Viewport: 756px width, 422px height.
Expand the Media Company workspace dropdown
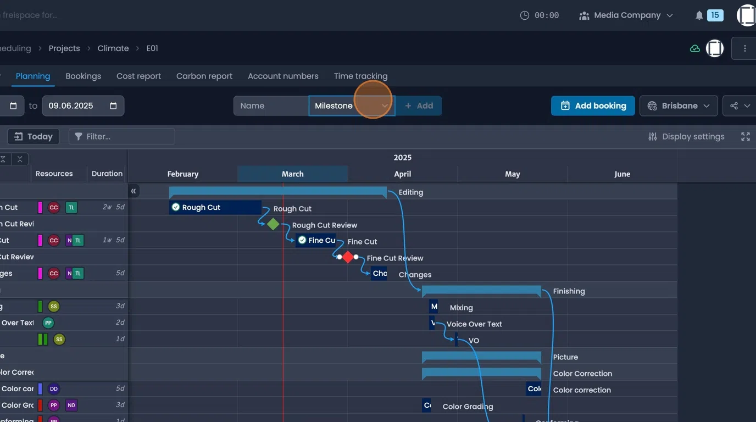point(626,15)
